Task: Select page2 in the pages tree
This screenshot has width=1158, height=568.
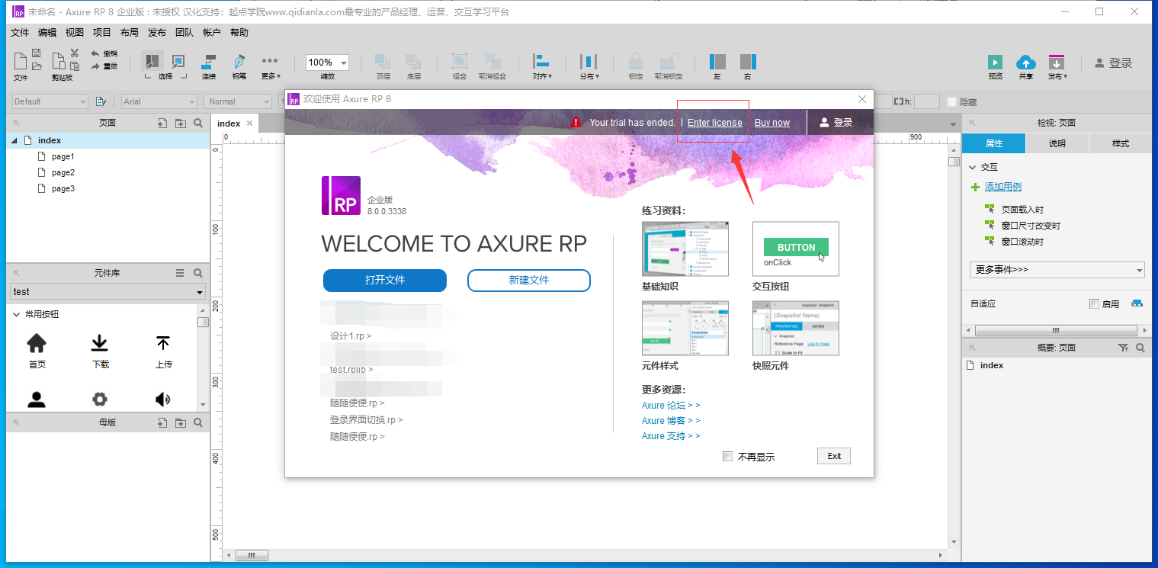Action: click(63, 172)
